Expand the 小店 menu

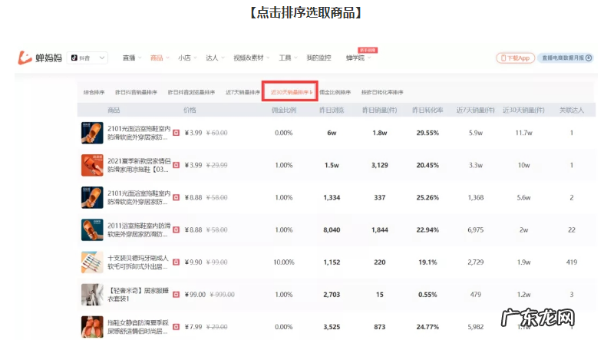pos(187,58)
